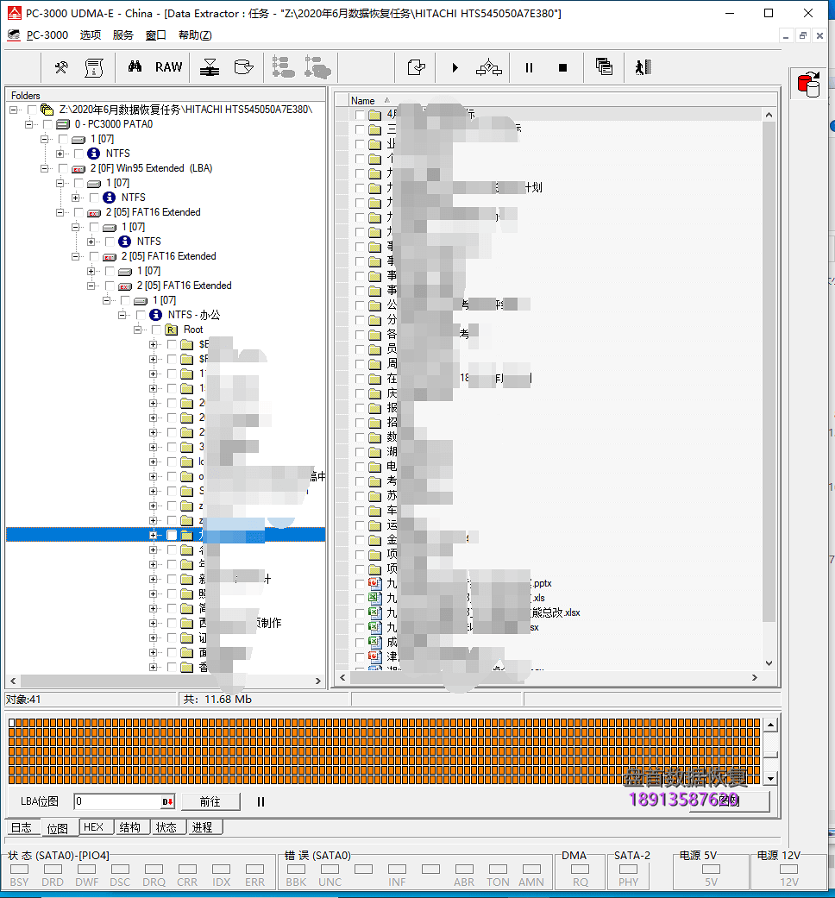Open the PC-3000 menu
835x898 pixels.
(47, 35)
